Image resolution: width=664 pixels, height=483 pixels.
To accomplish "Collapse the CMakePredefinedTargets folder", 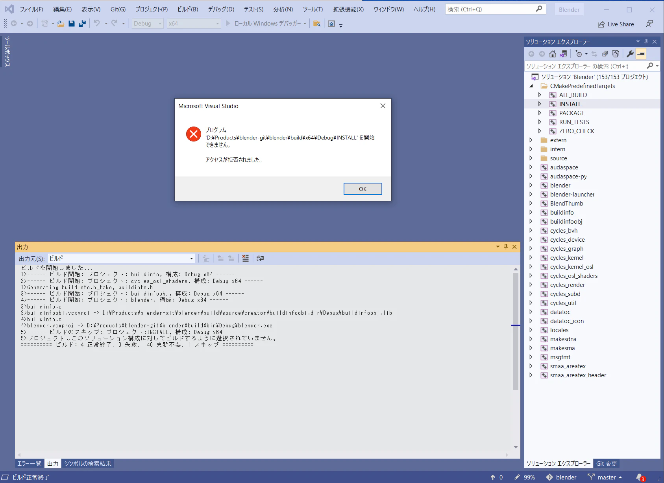I will 531,86.
